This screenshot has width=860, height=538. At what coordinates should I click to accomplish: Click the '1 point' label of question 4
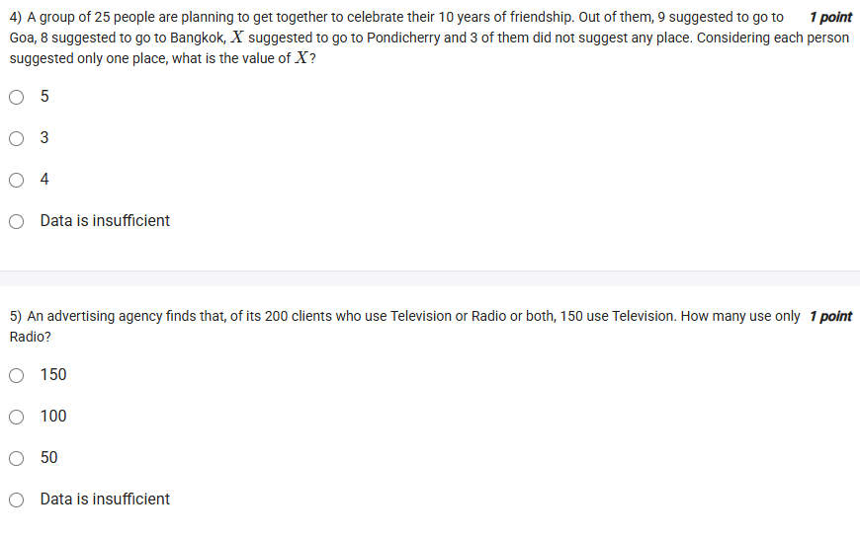pyautogui.click(x=829, y=18)
